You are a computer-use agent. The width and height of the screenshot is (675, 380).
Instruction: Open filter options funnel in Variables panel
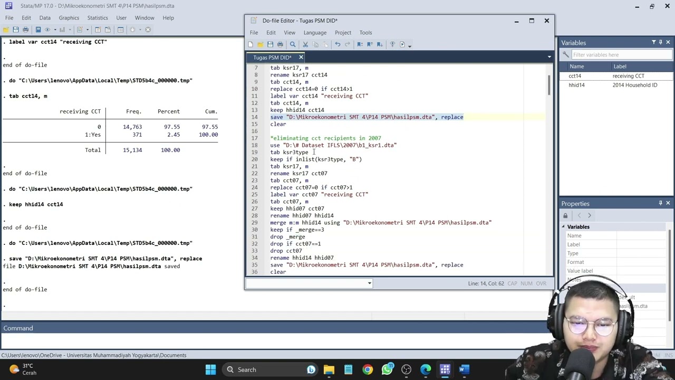[653, 42]
